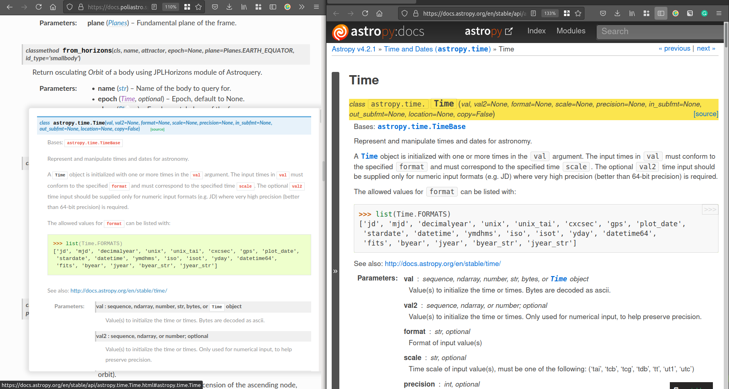Open Time and Dates breadcrumb
The image size is (729, 389).
click(437, 49)
